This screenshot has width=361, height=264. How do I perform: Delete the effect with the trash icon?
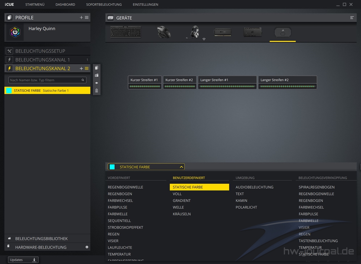tap(97, 90)
